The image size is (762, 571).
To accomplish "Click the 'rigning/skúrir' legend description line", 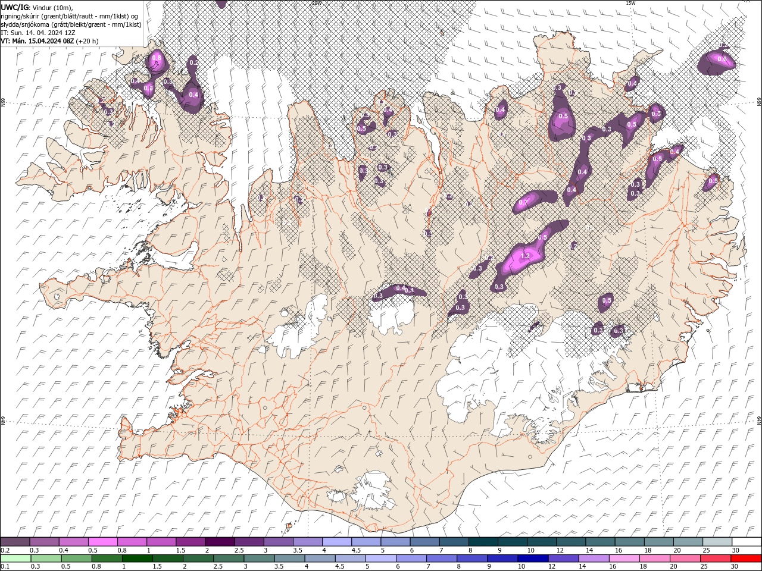I will point(70,15).
